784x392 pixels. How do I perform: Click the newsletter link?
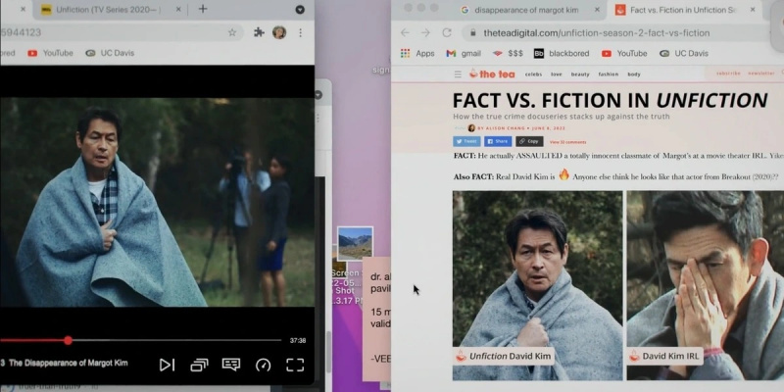tap(761, 73)
